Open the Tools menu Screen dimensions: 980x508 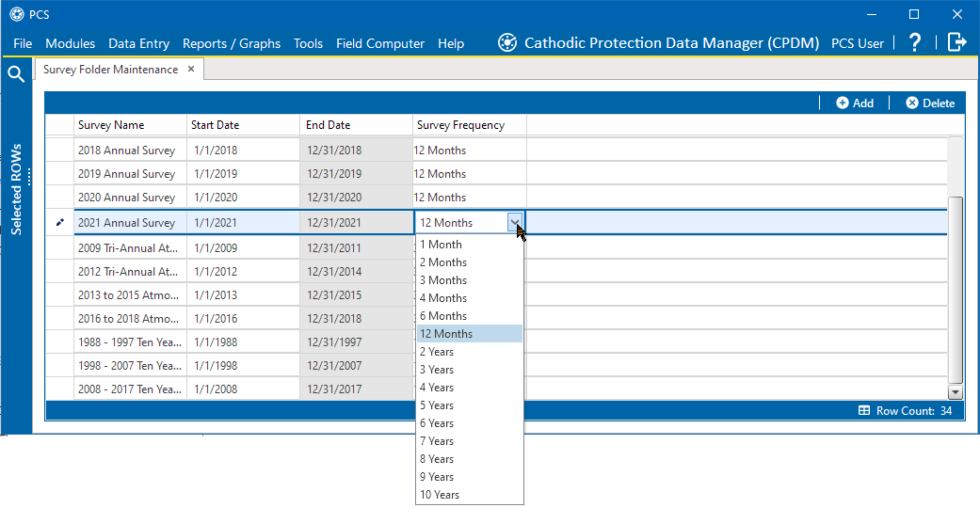308,43
